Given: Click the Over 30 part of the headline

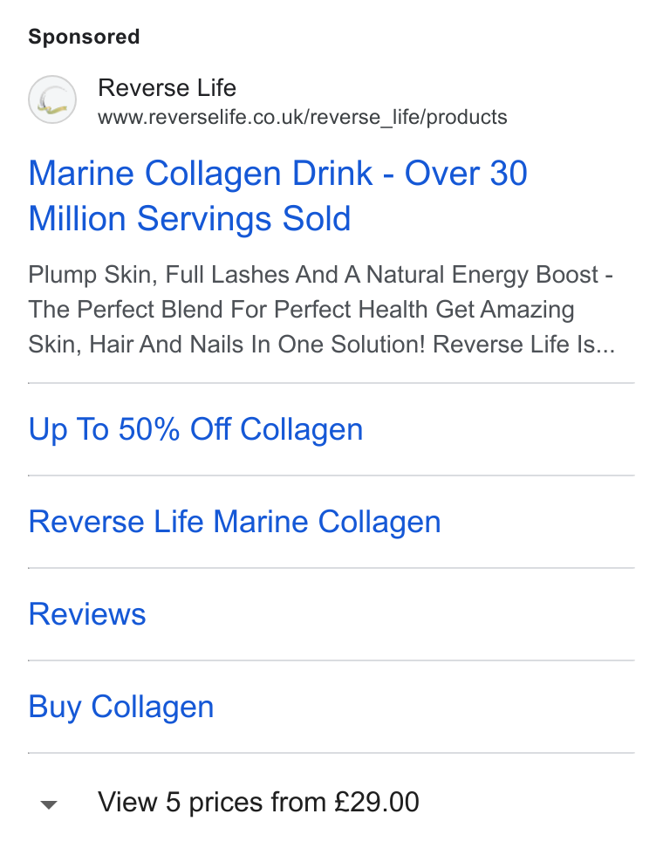Looking at the screenshot, I should click(466, 174).
